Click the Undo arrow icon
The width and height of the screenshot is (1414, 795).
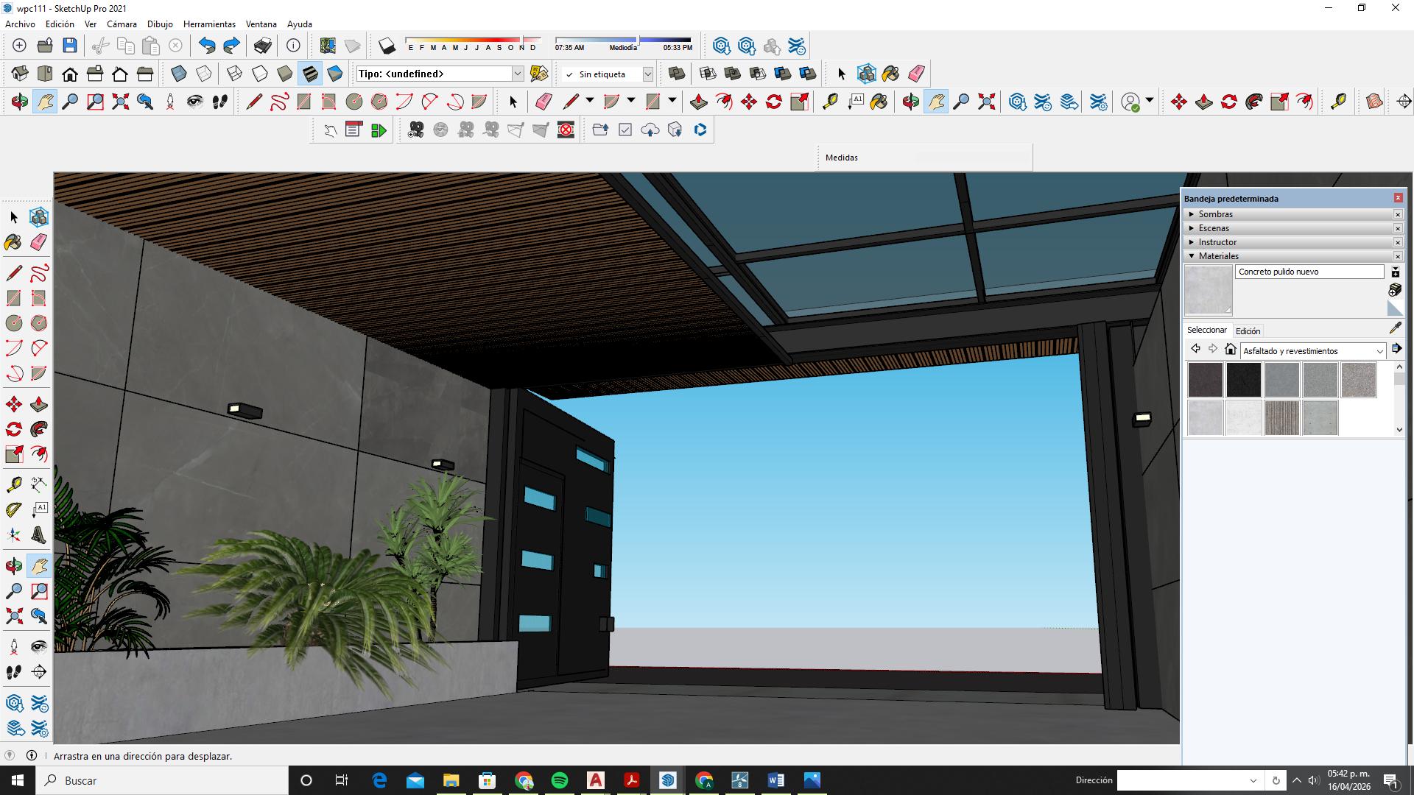point(207,46)
